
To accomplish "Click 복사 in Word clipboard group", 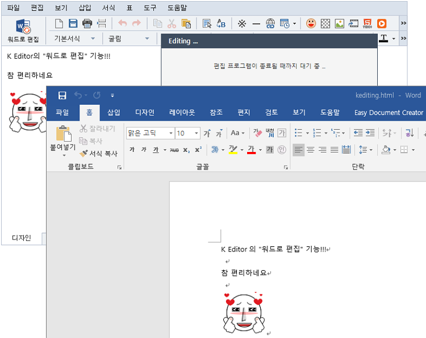I will coord(90,141).
